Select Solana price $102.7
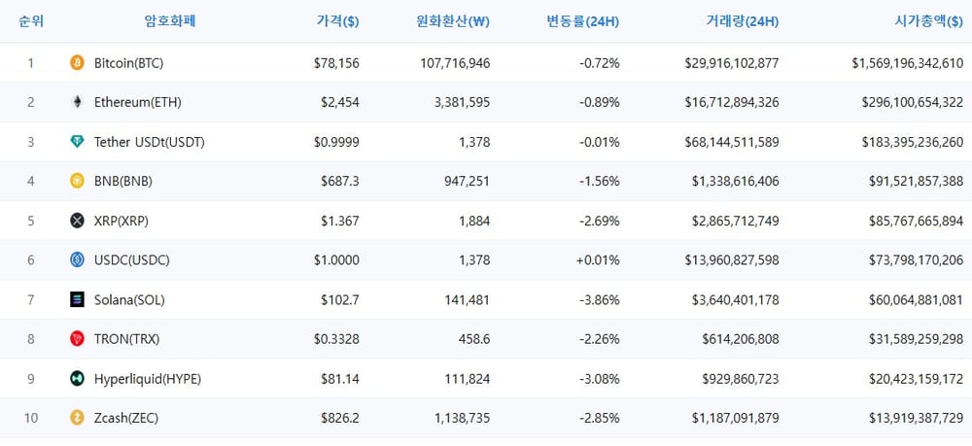Screen dimensions: 972x446 340,300
